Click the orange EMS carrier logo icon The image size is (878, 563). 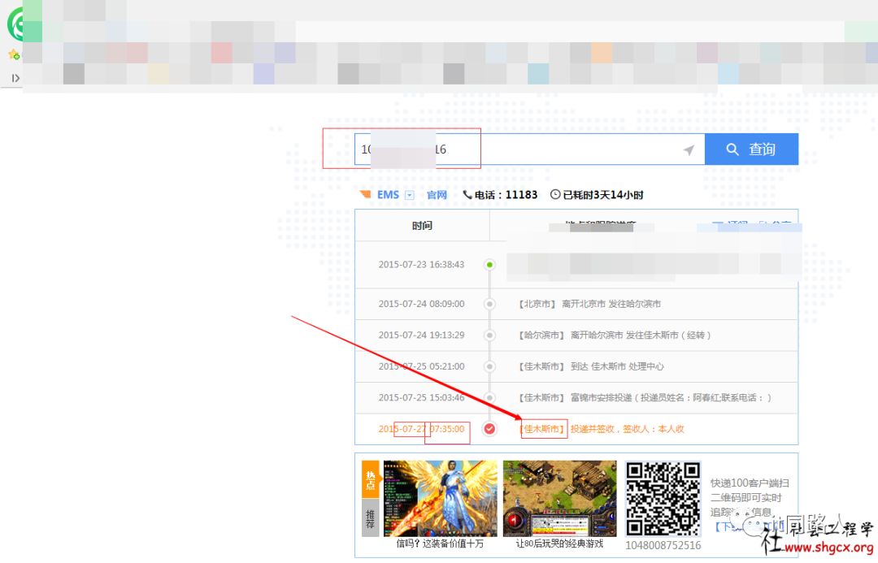366,195
